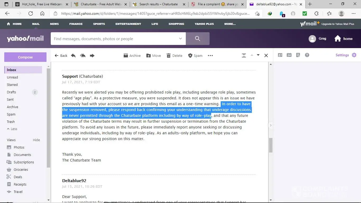
Task: Open ENTERTAINMENT in Yahoo navigation
Action: (128, 24)
